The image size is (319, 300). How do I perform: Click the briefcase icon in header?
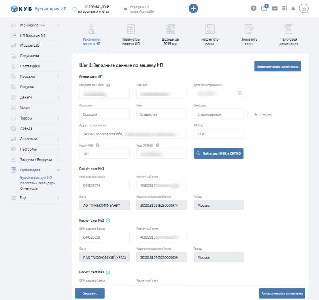point(275,8)
